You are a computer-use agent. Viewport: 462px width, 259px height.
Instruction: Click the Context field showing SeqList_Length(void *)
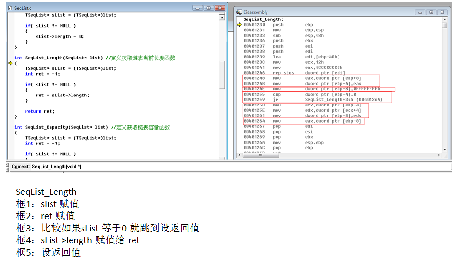click(x=241, y=166)
